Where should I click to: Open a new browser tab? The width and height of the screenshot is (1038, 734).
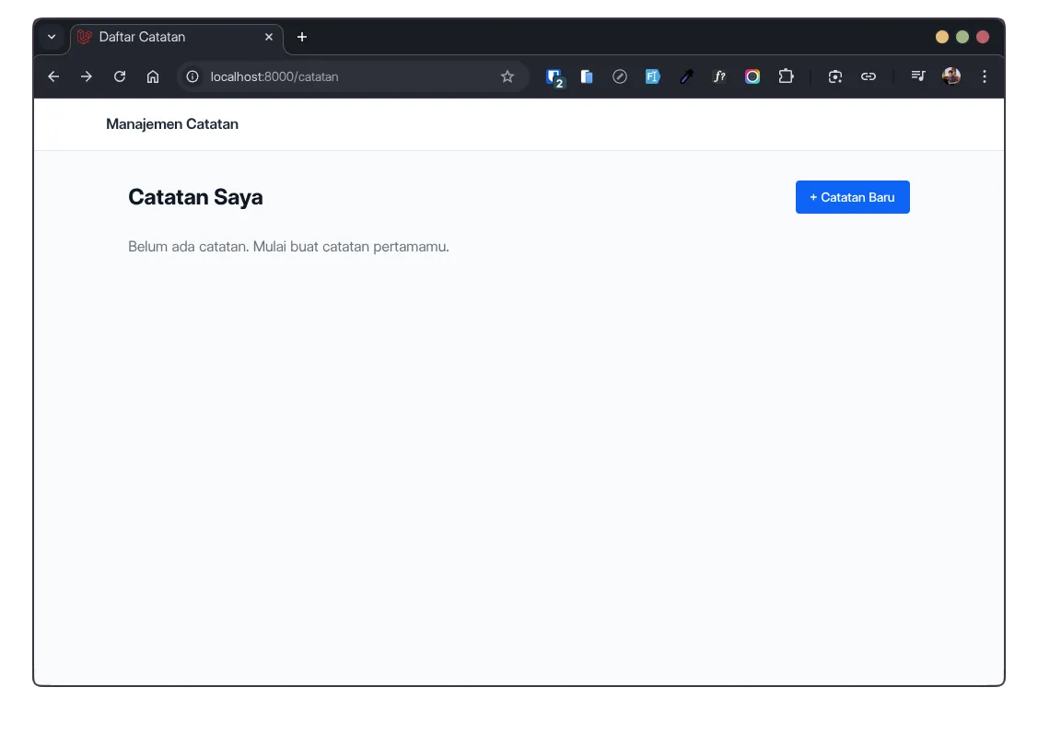pyautogui.click(x=302, y=37)
